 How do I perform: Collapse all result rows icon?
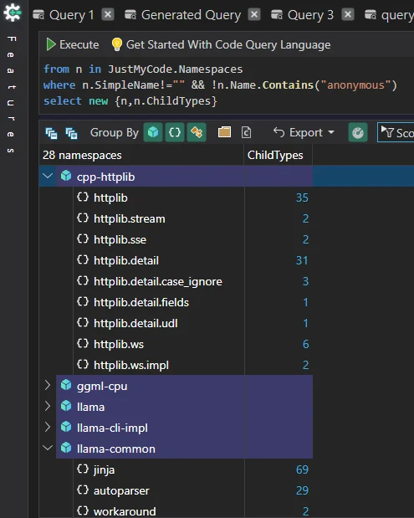click(51, 133)
